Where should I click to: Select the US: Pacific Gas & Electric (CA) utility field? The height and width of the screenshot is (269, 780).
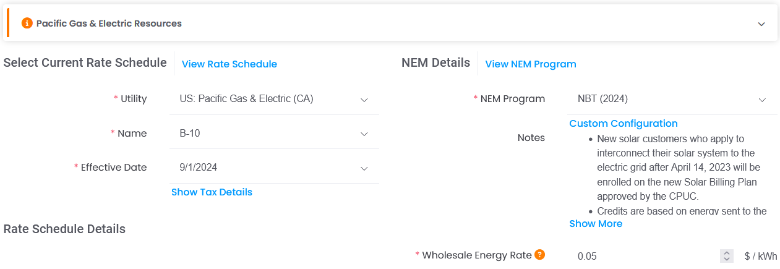[274, 99]
